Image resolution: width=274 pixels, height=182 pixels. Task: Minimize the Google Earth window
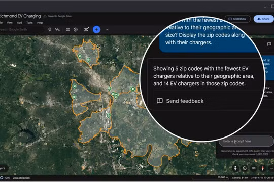265,7
